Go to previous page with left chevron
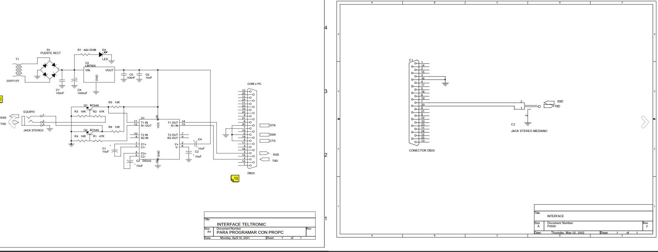 [x=13, y=121]
